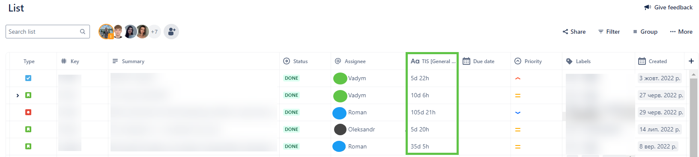Click the +7 more avatars badge
The height and width of the screenshot is (157, 699).
(154, 32)
